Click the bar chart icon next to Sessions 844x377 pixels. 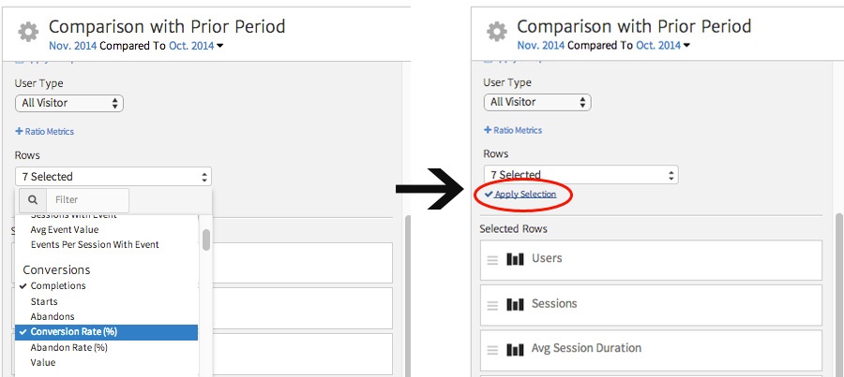pyautogui.click(x=515, y=304)
